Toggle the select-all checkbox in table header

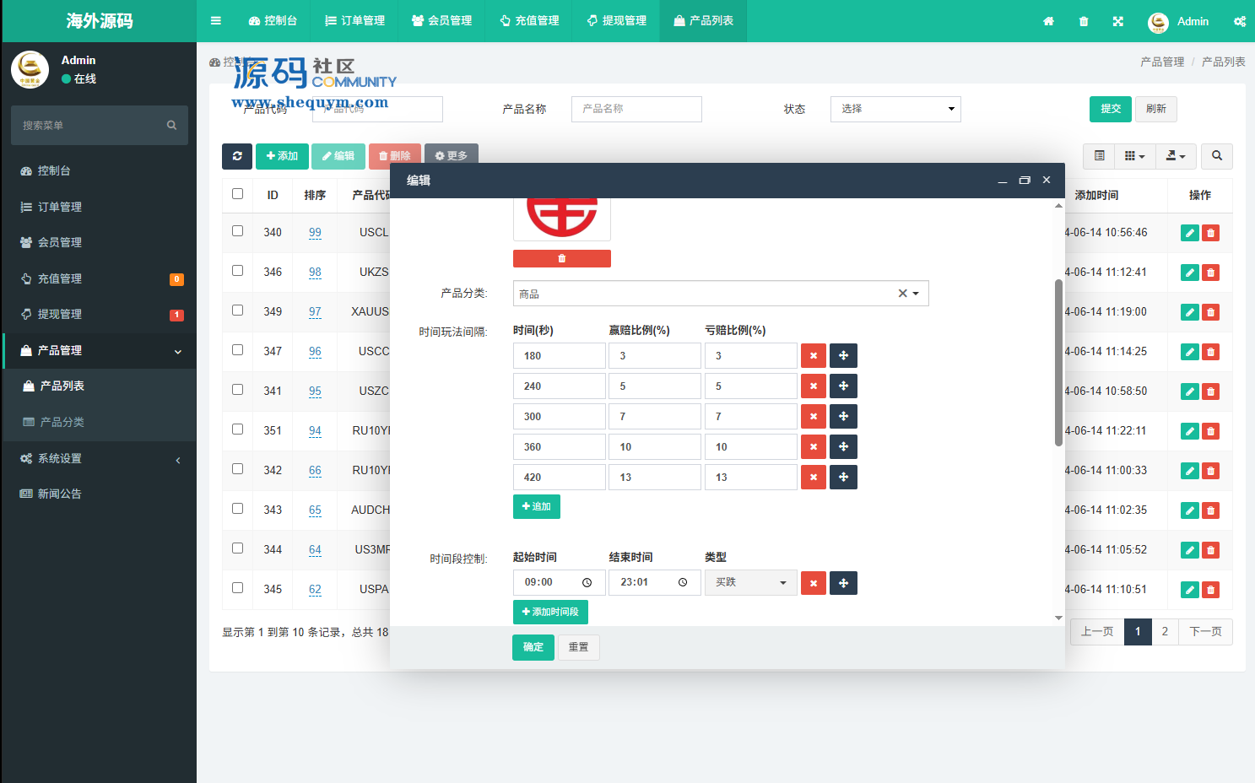(x=238, y=194)
